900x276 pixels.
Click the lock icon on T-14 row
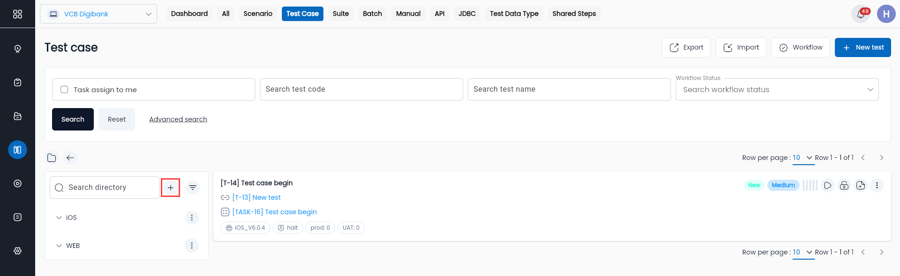click(844, 185)
